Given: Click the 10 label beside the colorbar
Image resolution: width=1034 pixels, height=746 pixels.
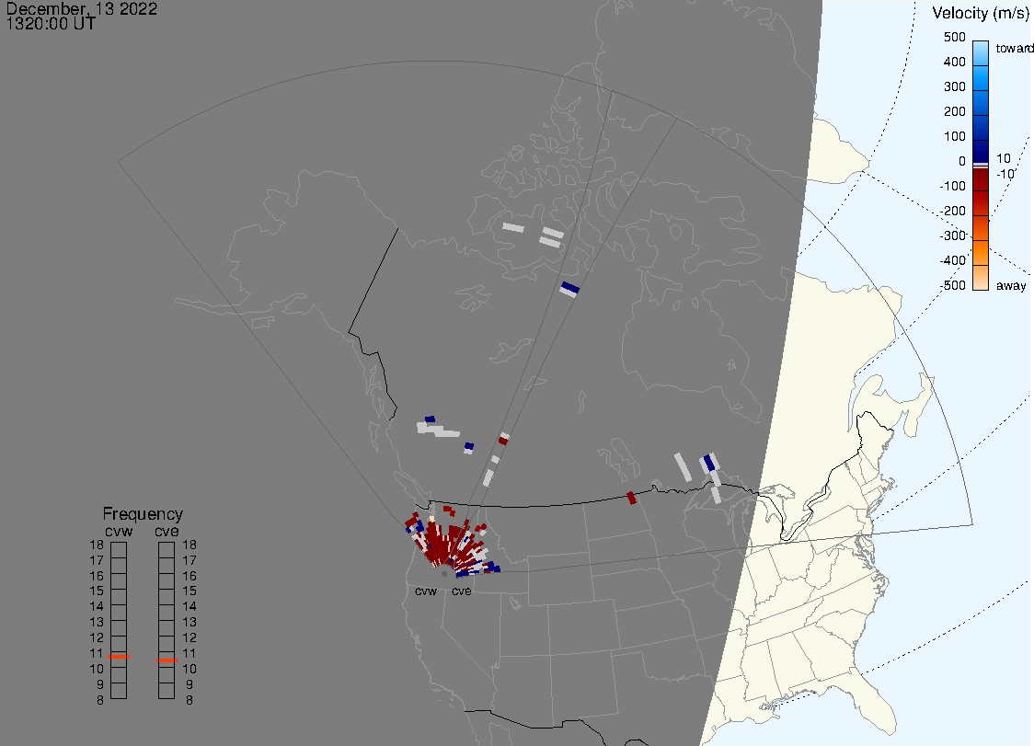Looking at the screenshot, I should point(1003,158).
